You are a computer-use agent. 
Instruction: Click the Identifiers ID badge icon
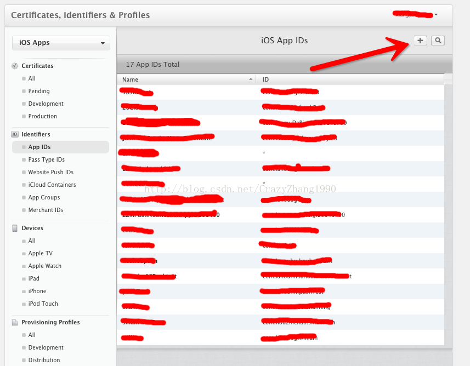tap(15, 134)
